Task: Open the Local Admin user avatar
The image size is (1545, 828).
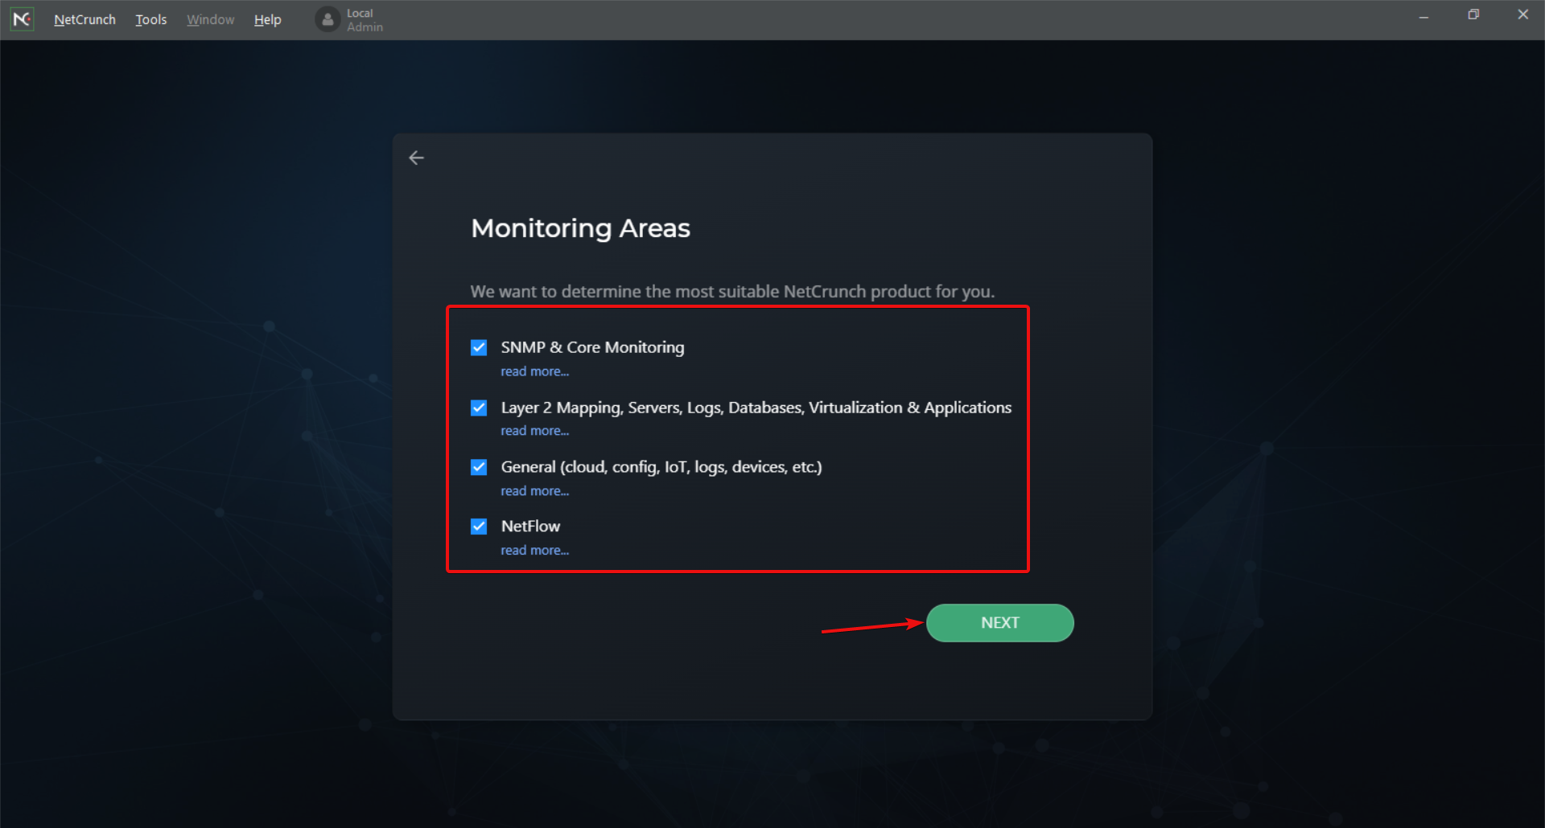Action: [x=328, y=20]
